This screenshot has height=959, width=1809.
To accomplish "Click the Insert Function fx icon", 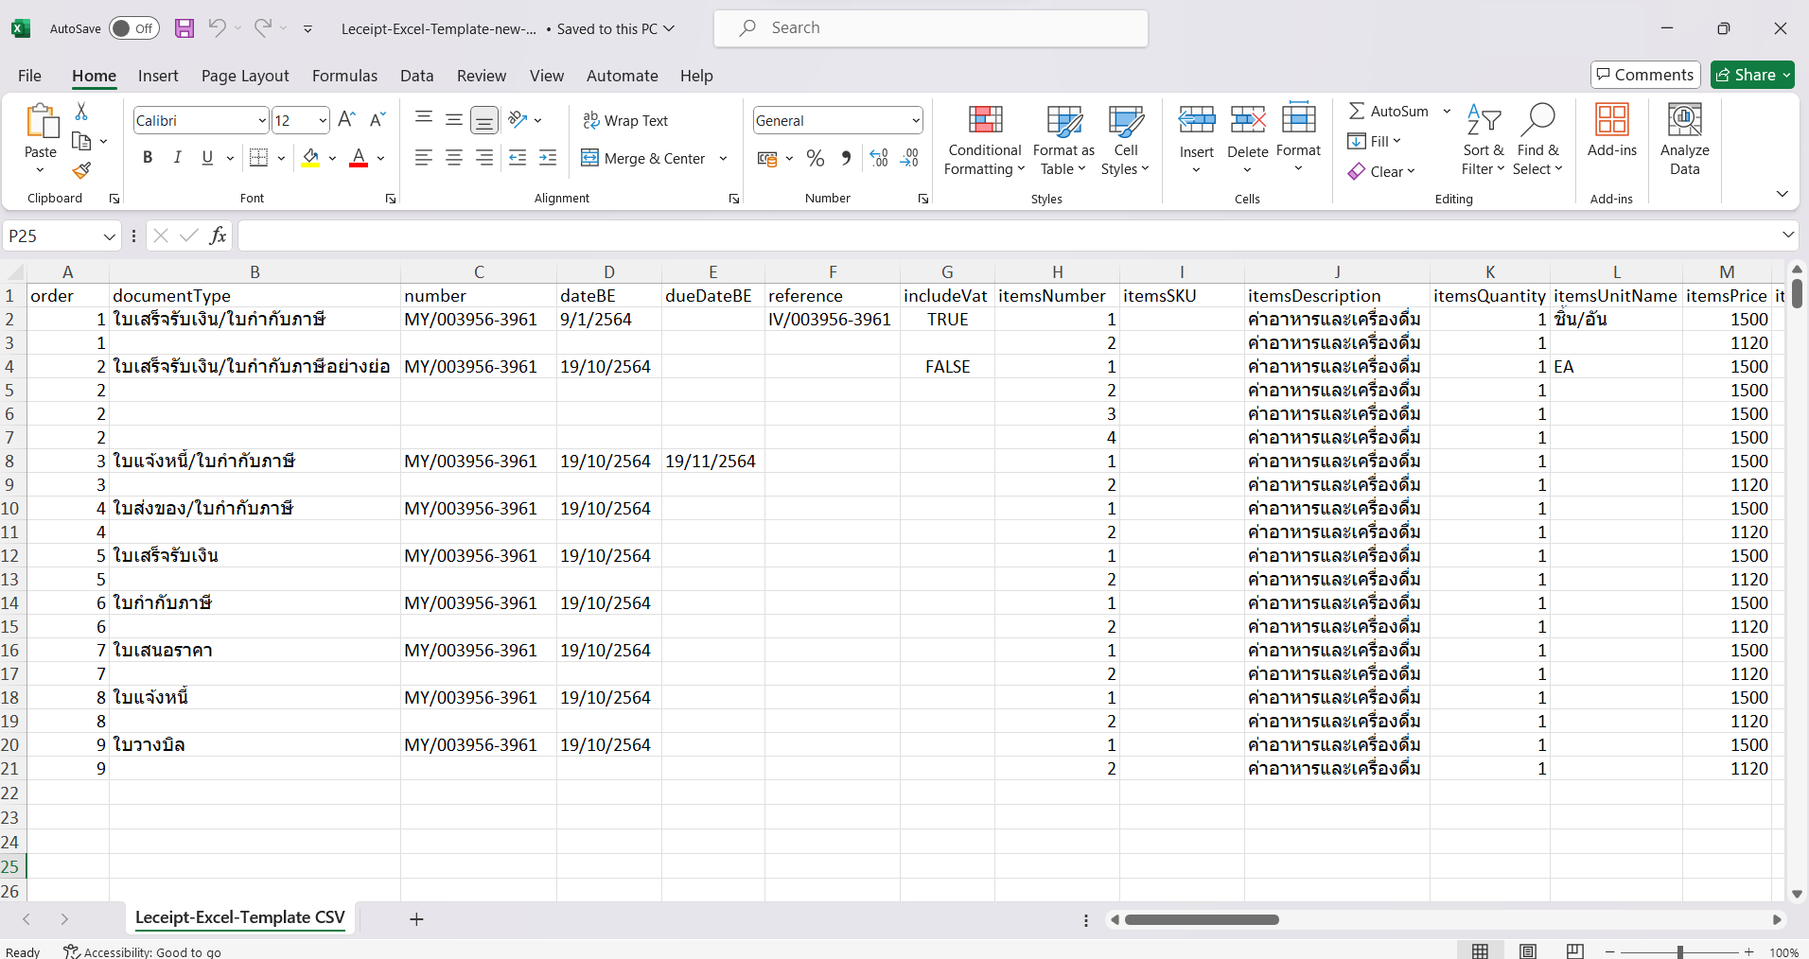I will [x=218, y=235].
